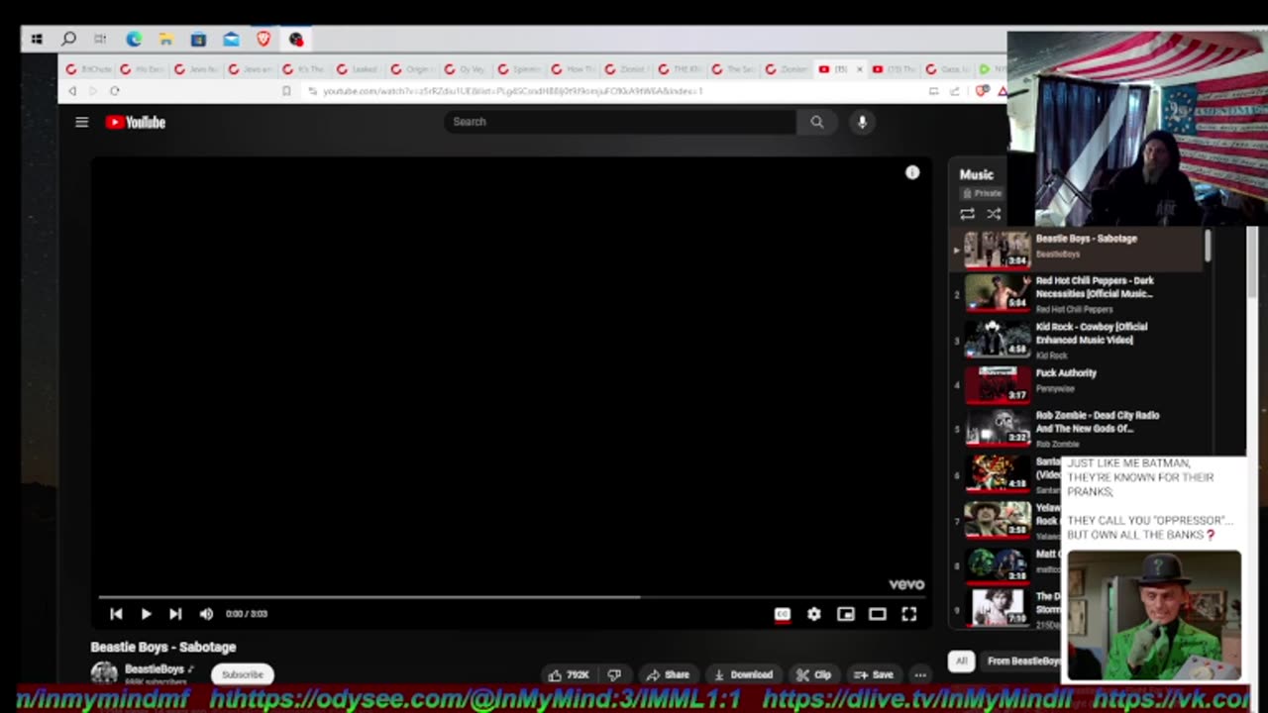The height and width of the screenshot is (713, 1268).
Task: Toggle theater mode on the player
Action: 878,614
